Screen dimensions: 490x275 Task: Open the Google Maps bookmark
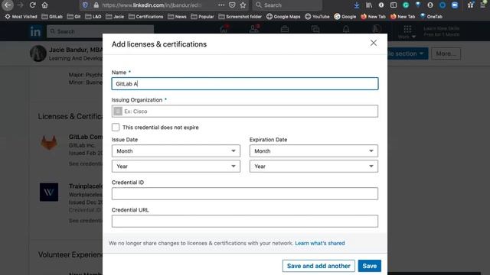click(x=283, y=17)
